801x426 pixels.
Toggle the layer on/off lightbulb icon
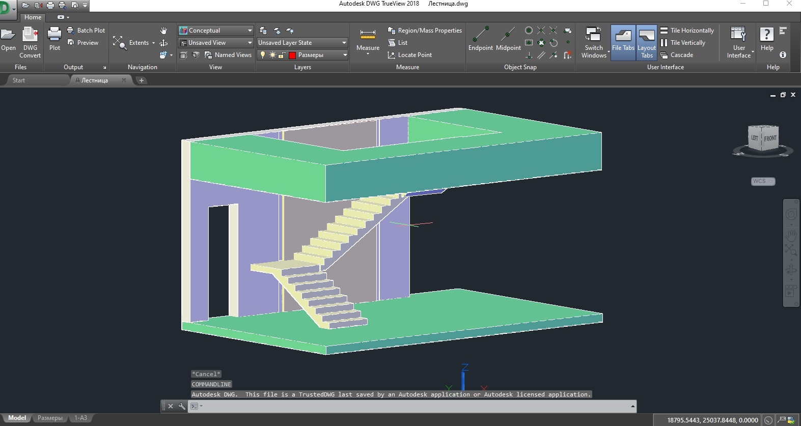pos(263,55)
